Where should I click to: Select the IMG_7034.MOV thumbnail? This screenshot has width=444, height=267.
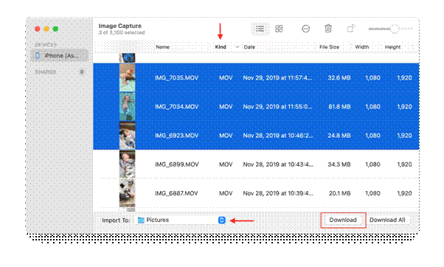(127, 107)
